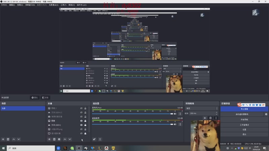Open the 工具(T) menu
269x151 pixels.
(x=64, y=5)
